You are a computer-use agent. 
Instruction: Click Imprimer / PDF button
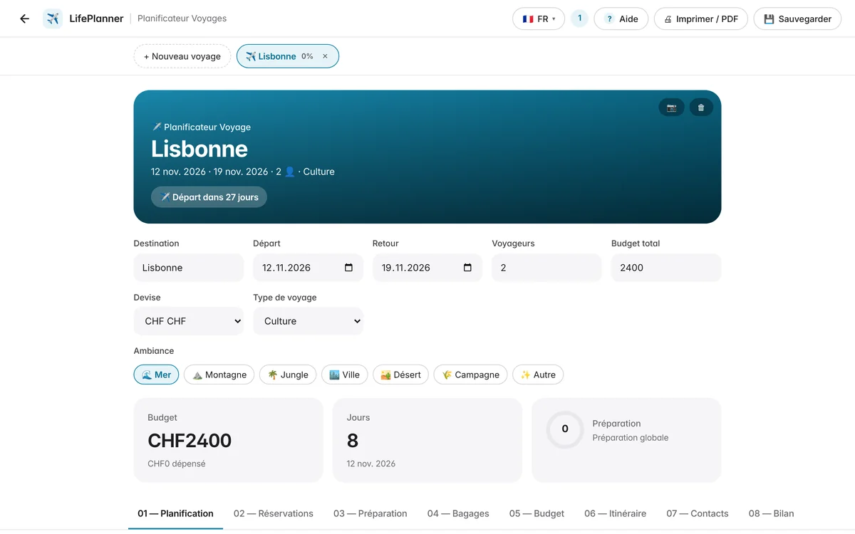tap(701, 19)
